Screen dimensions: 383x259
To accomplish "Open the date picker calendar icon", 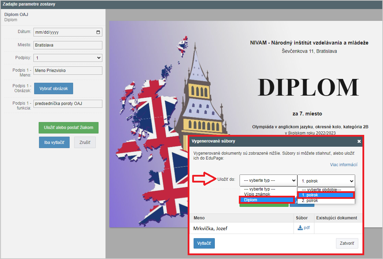I will click(98, 32).
